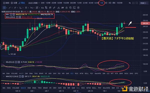This screenshot has width=150, height=93.
Task: Click the 6月 13 date axis label
Action: pos(61,91)
